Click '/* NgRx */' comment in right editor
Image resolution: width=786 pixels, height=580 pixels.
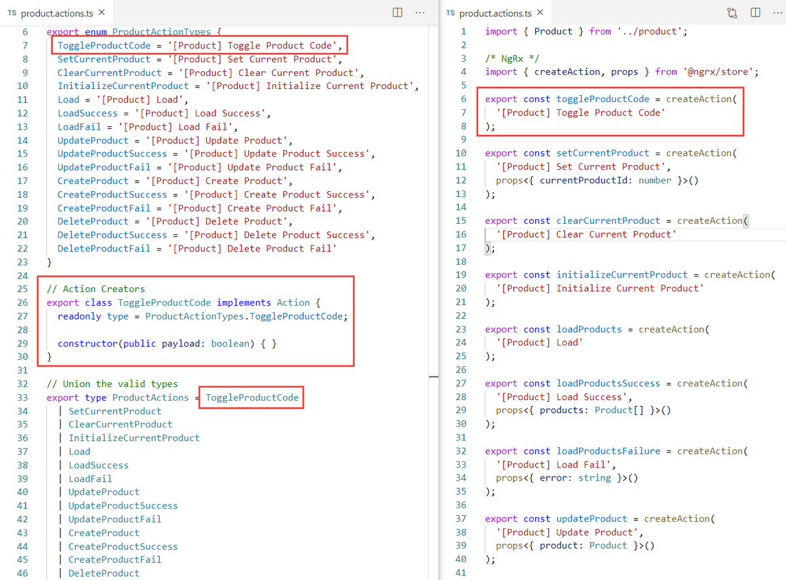click(512, 58)
